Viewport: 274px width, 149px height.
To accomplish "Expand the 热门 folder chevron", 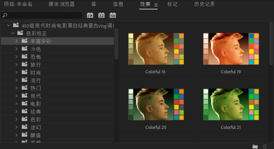I will (x=16, y=88).
